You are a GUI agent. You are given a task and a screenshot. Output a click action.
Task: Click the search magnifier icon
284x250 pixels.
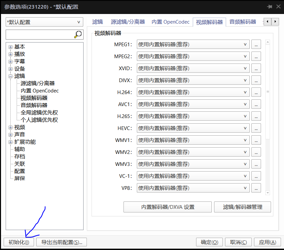[x=78, y=34]
